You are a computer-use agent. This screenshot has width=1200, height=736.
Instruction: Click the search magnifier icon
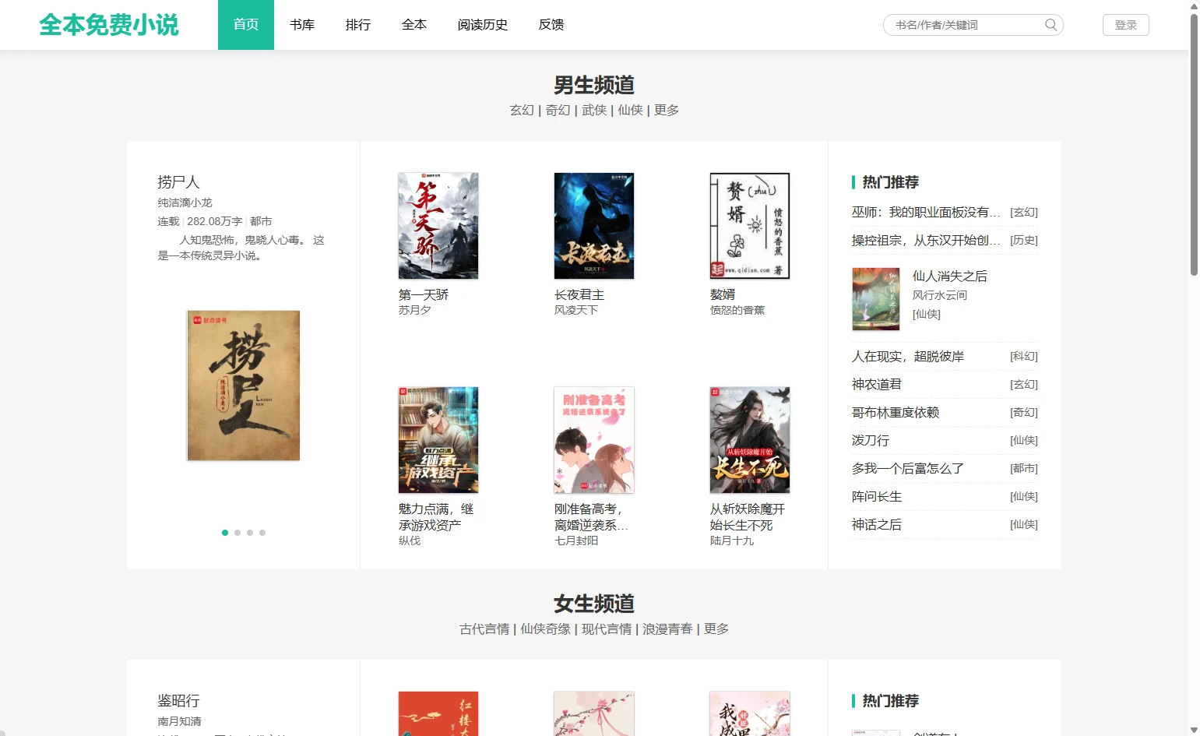1050,25
